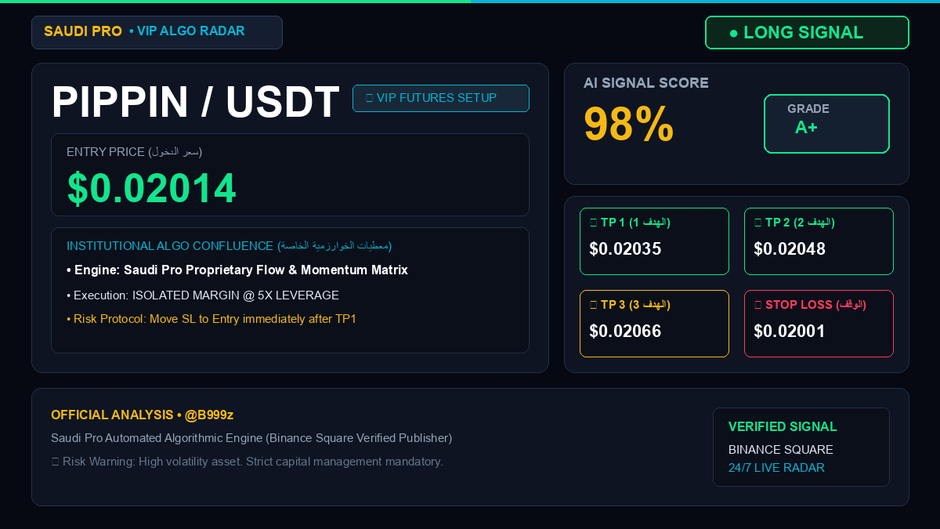Screen dimensions: 940x529
Task: Click the VERIFIED SIGNAL box
Action: tap(801, 447)
